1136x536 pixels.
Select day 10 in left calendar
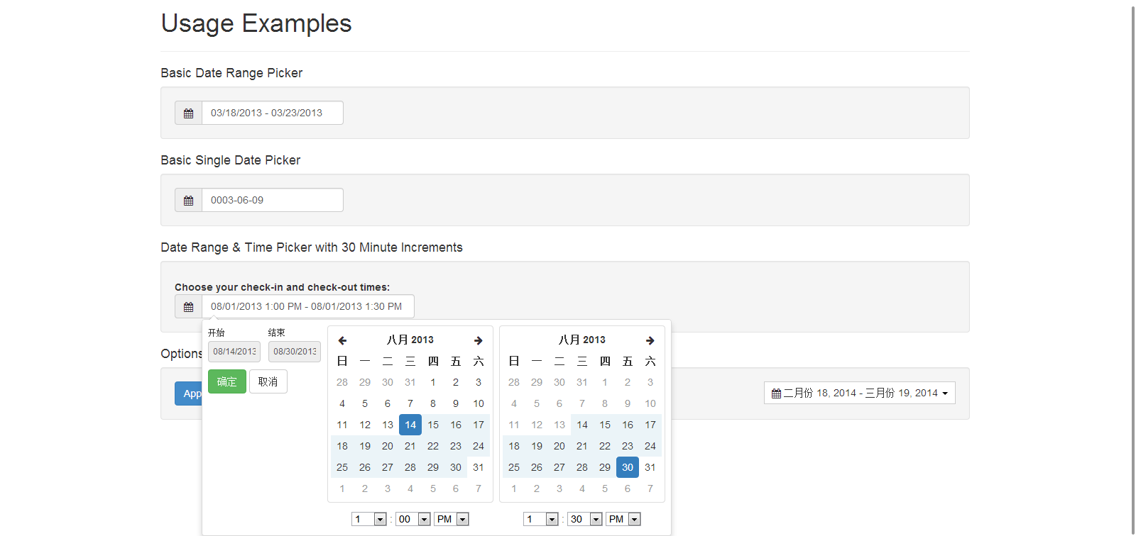click(x=479, y=403)
